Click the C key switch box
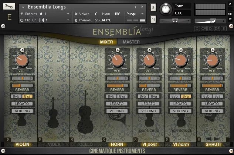The width and height of the screenshot is (234, 155). pyautogui.click(x=197, y=28)
